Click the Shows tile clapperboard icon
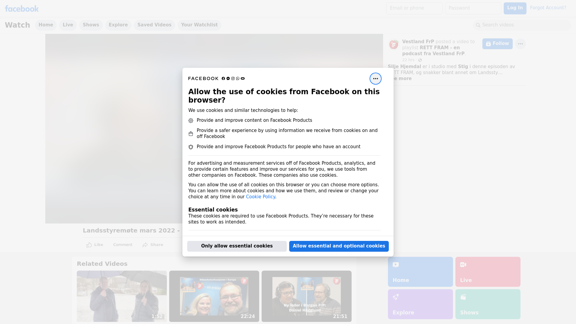The image size is (576, 324). 463,297
